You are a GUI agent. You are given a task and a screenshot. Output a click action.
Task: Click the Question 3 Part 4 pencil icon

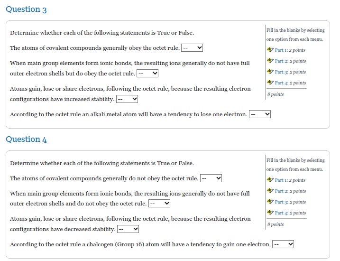coord(270,83)
